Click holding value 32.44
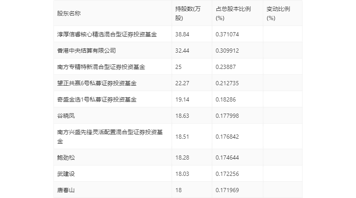The height and width of the screenshot is (198, 356). (182, 51)
